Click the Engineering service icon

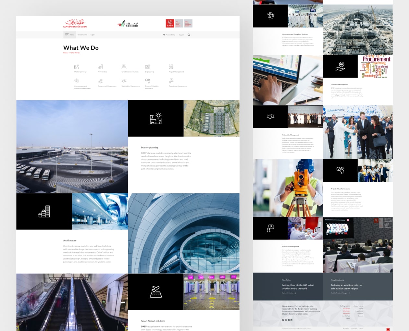(x=148, y=67)
